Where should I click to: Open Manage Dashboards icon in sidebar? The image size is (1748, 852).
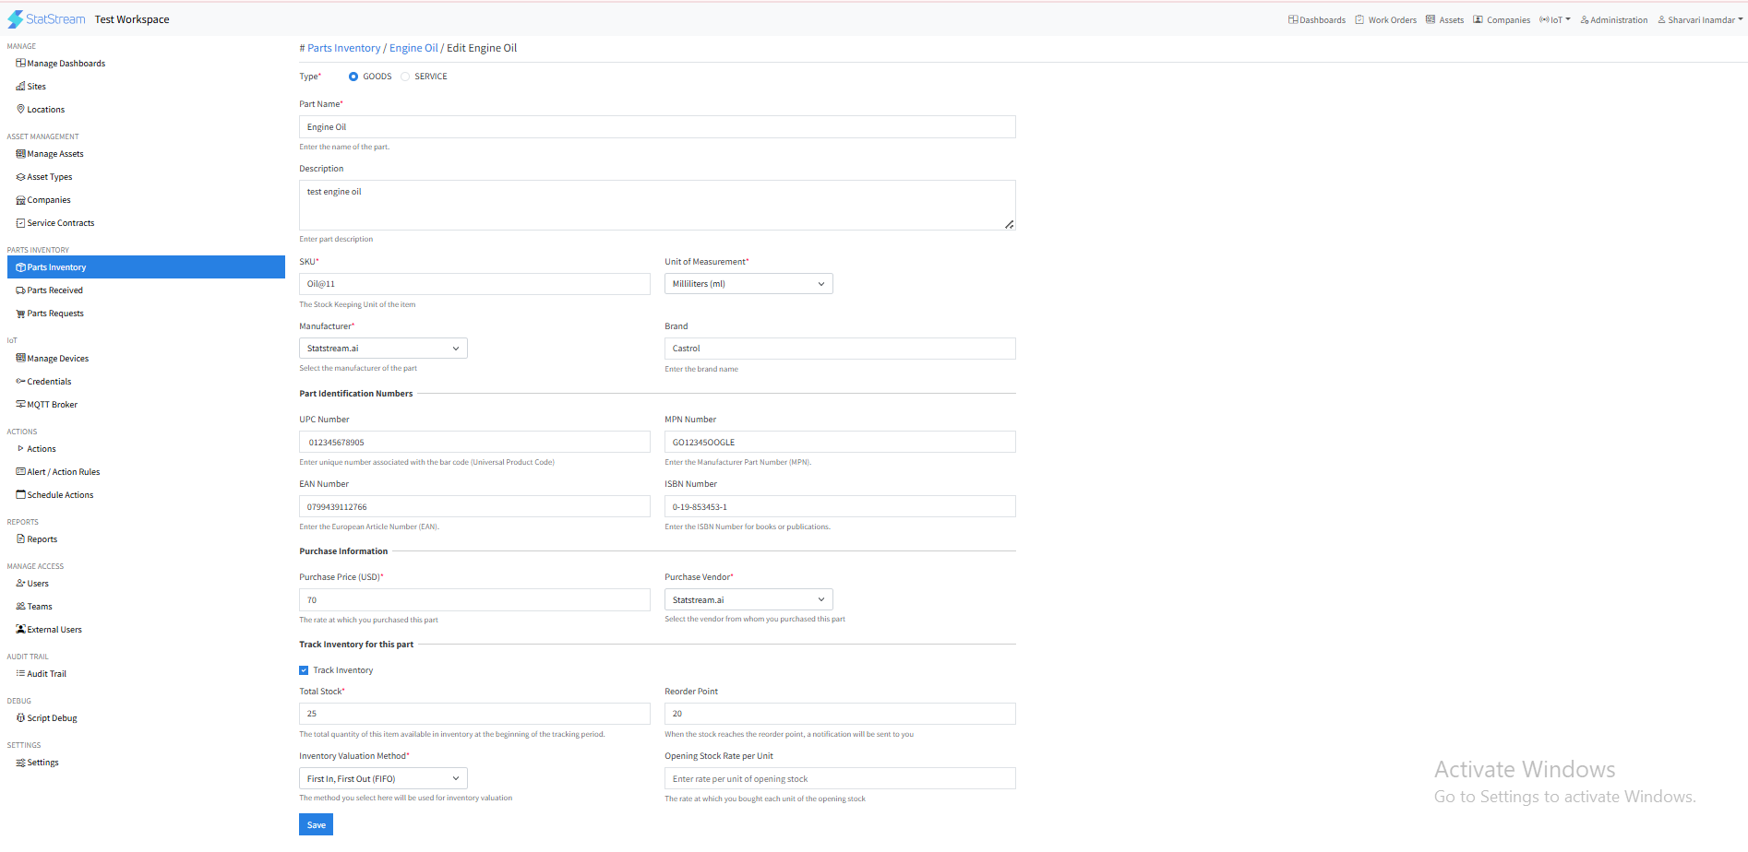click(20, 64)
